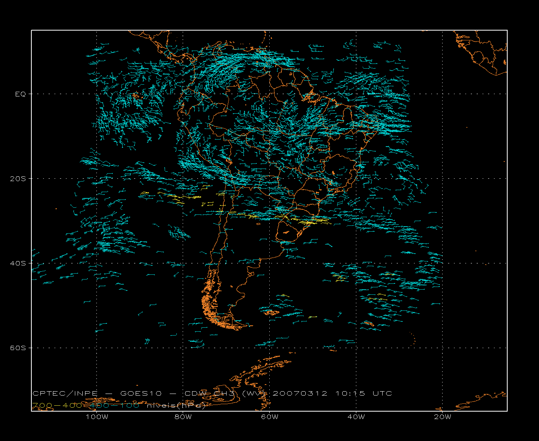The image size is (539, 441).
Task: Click the 10:15 UTC time text
Action: click(364, 393)
